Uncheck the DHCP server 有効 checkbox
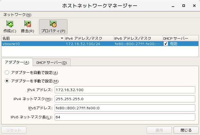Viewport: 200px width, 135px height. pyautogui.click(x=166, y=44)
